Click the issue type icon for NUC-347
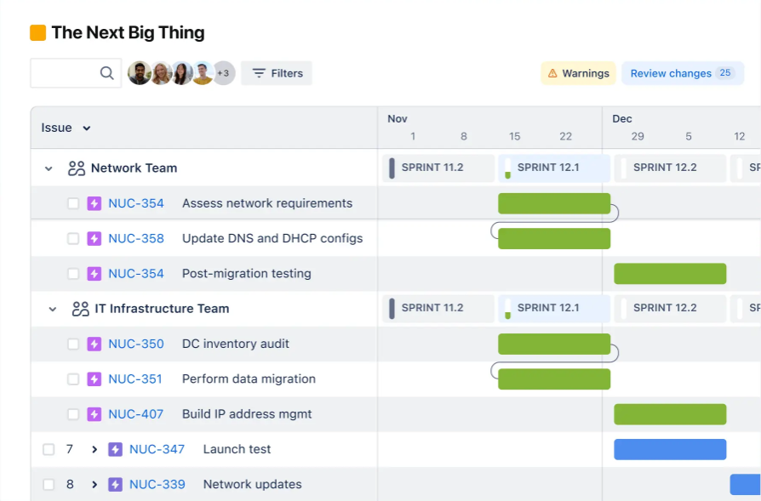Screen dimensions: 761x501 (x=115, y=449)
